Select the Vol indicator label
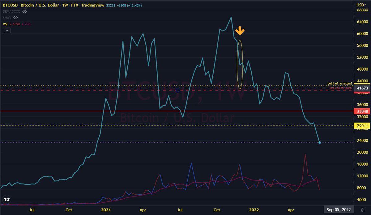This screenshot has width=371, height=215. point(6,24)
